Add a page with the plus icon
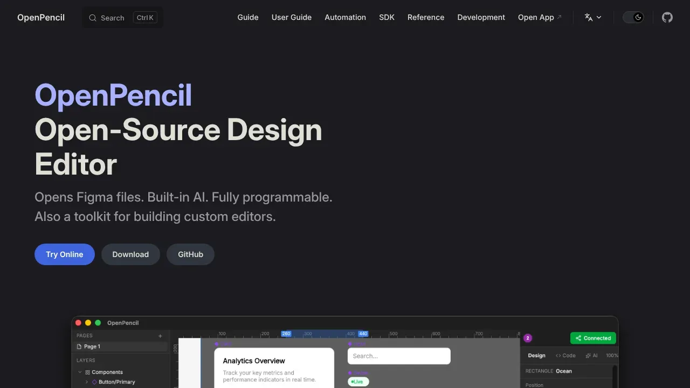The width and height of the screenshot is (690, 388). (x=160, y=336)
